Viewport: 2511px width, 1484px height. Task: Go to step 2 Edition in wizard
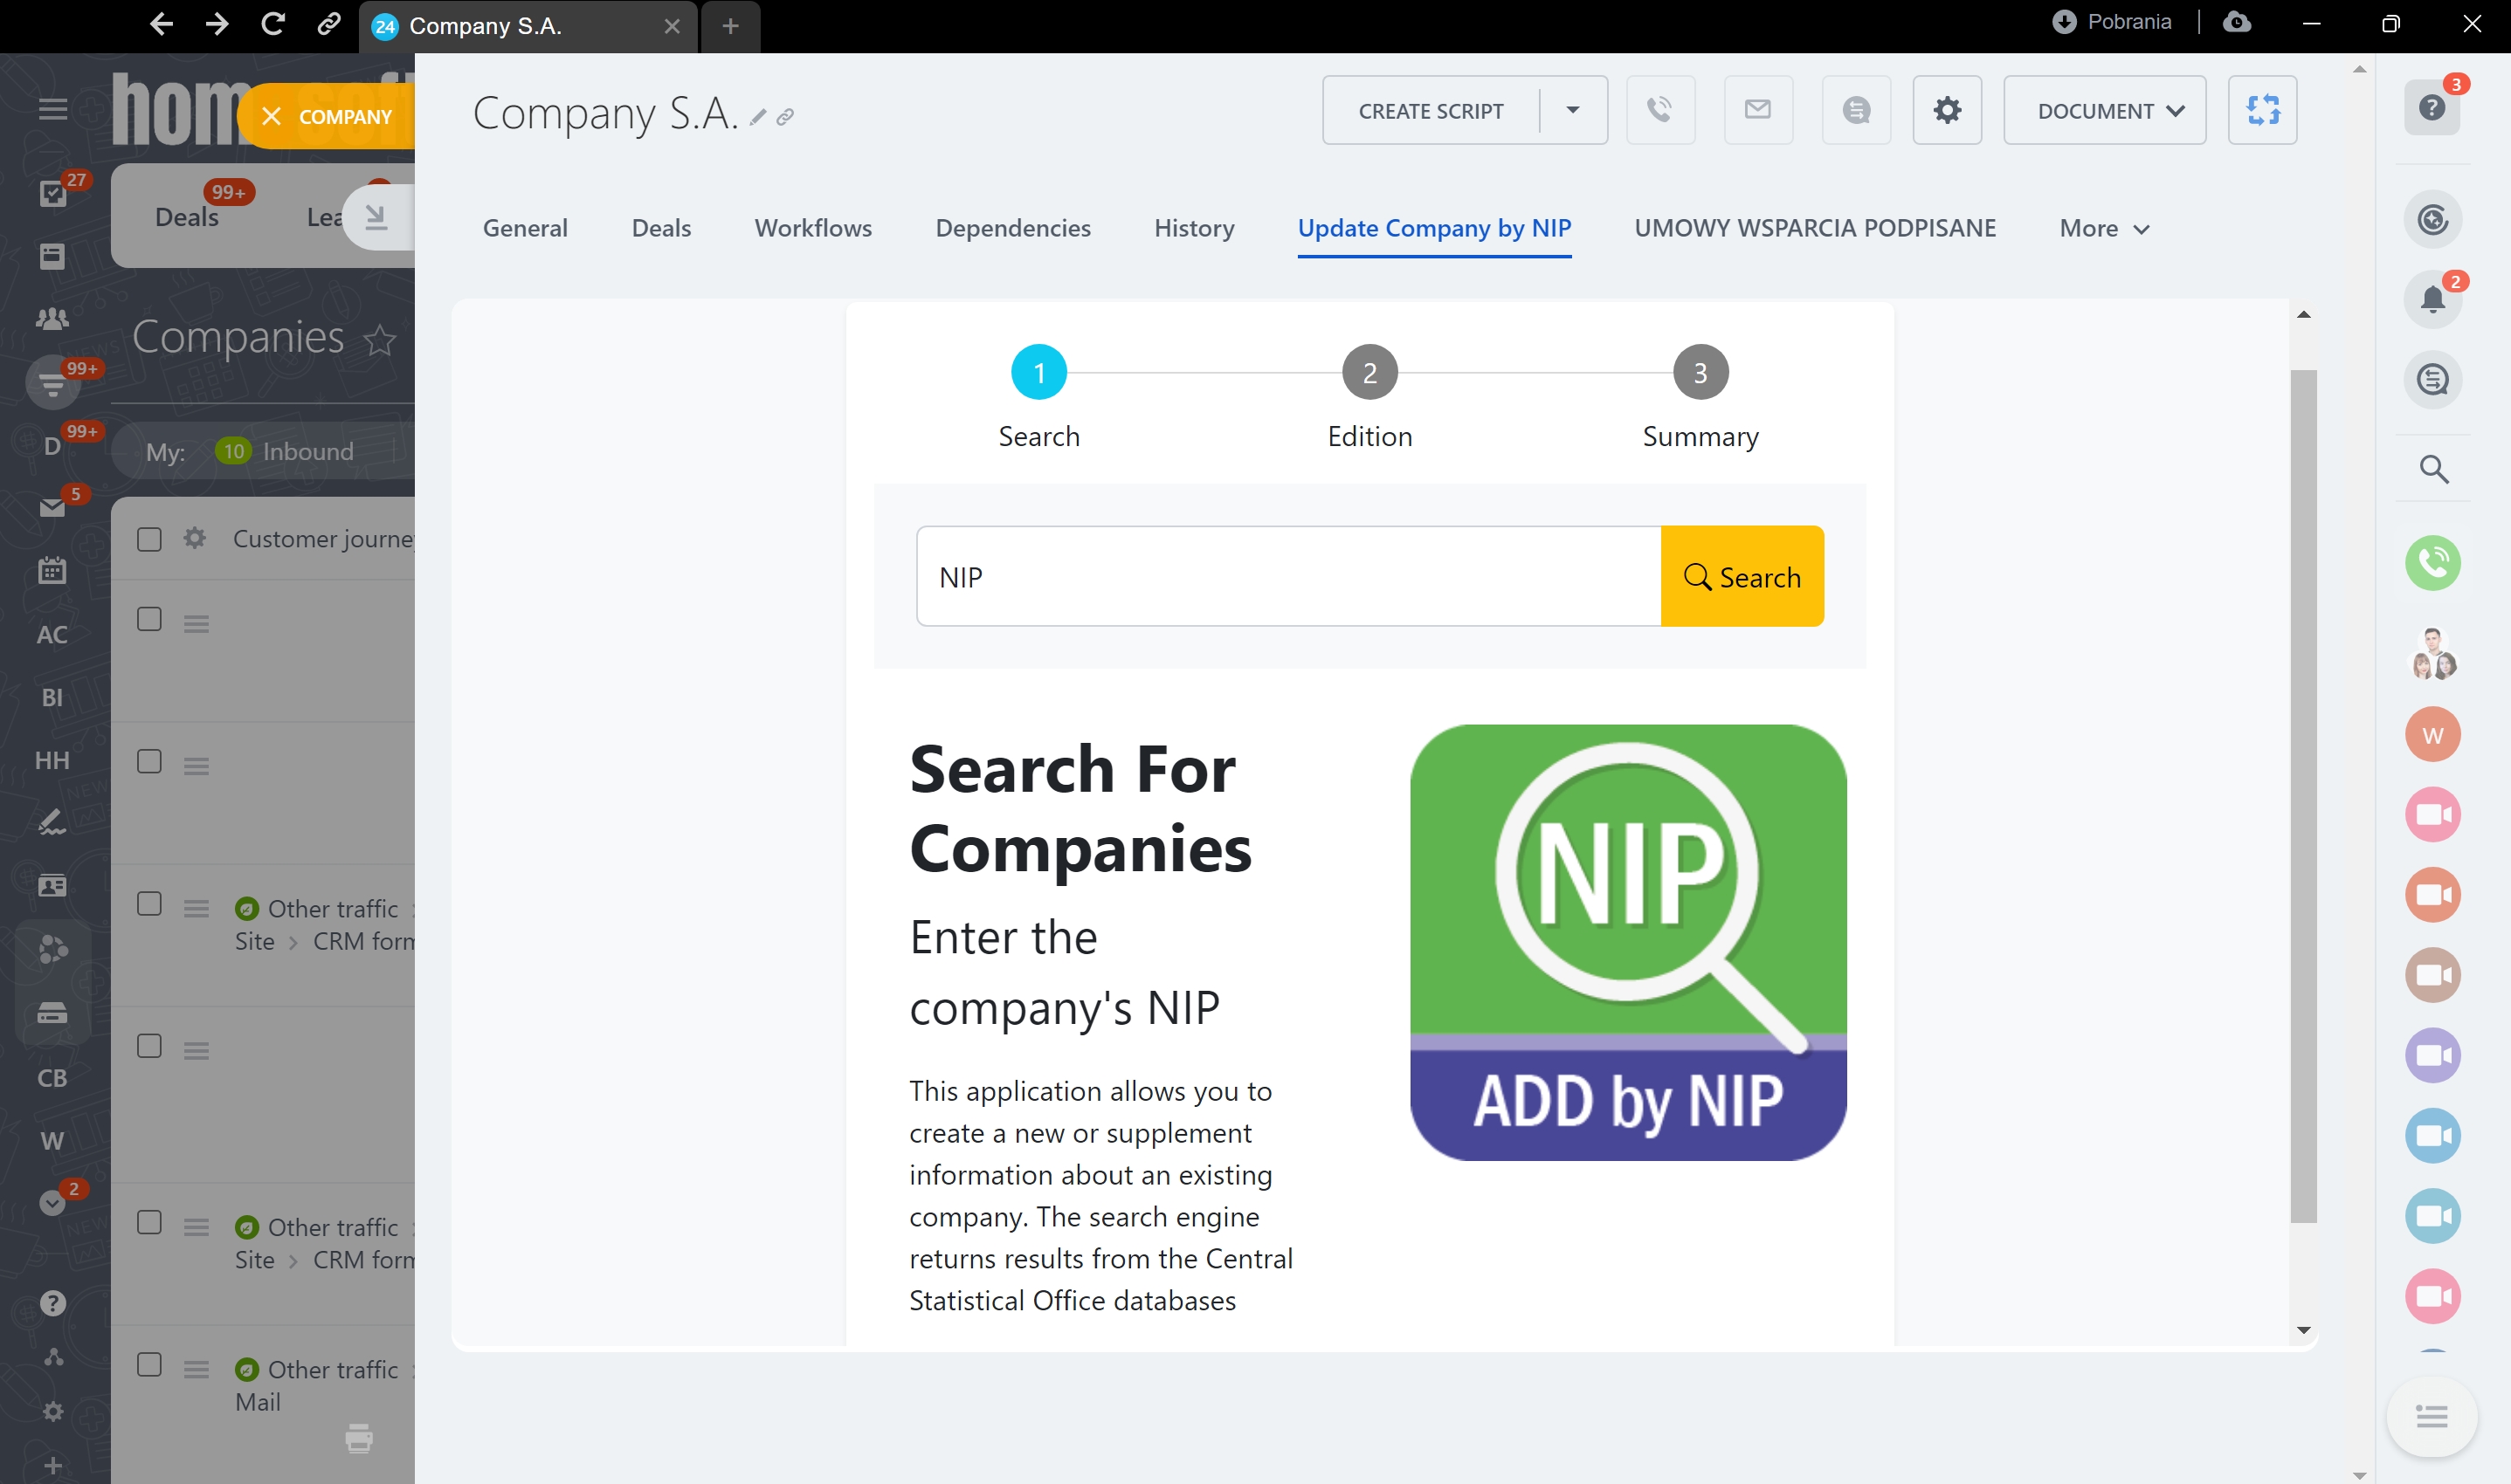click(1369, 373)
